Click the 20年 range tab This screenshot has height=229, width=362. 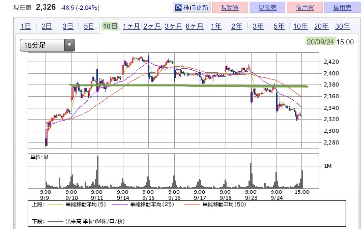point(321,26)
